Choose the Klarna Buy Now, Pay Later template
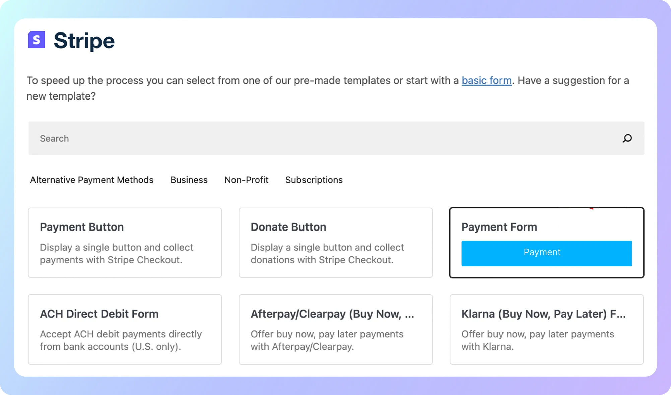Viewport: 671px width, 395px height. coord(546,329)
